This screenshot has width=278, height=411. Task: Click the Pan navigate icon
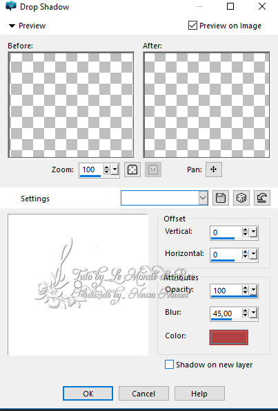[x=213, y=170]
